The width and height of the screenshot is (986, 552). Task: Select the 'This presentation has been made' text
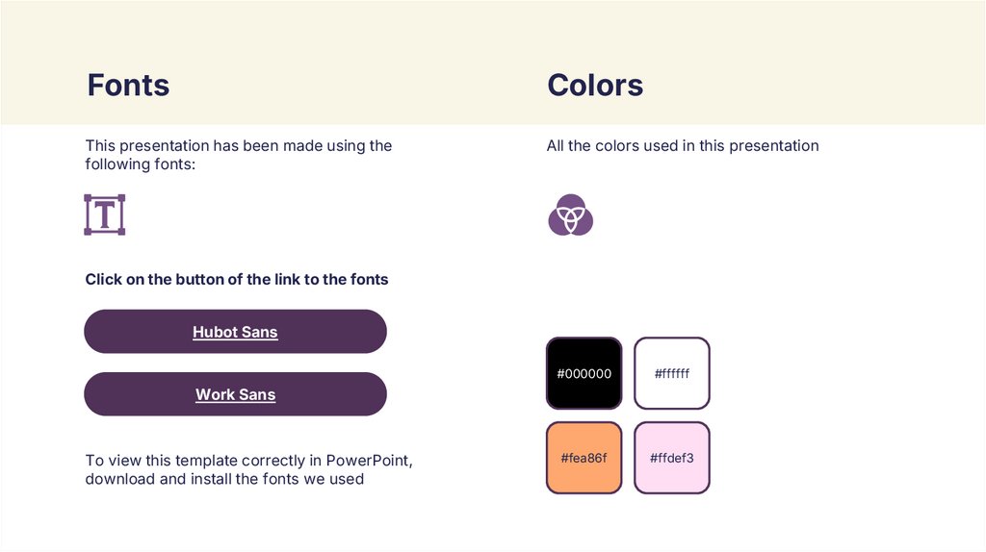239,155
